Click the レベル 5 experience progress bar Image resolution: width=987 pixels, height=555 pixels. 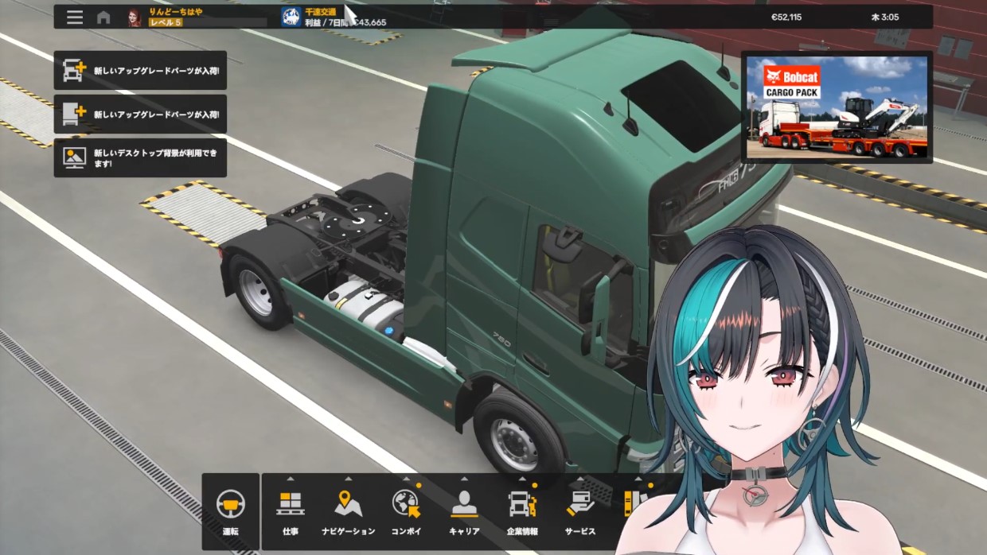208,23
